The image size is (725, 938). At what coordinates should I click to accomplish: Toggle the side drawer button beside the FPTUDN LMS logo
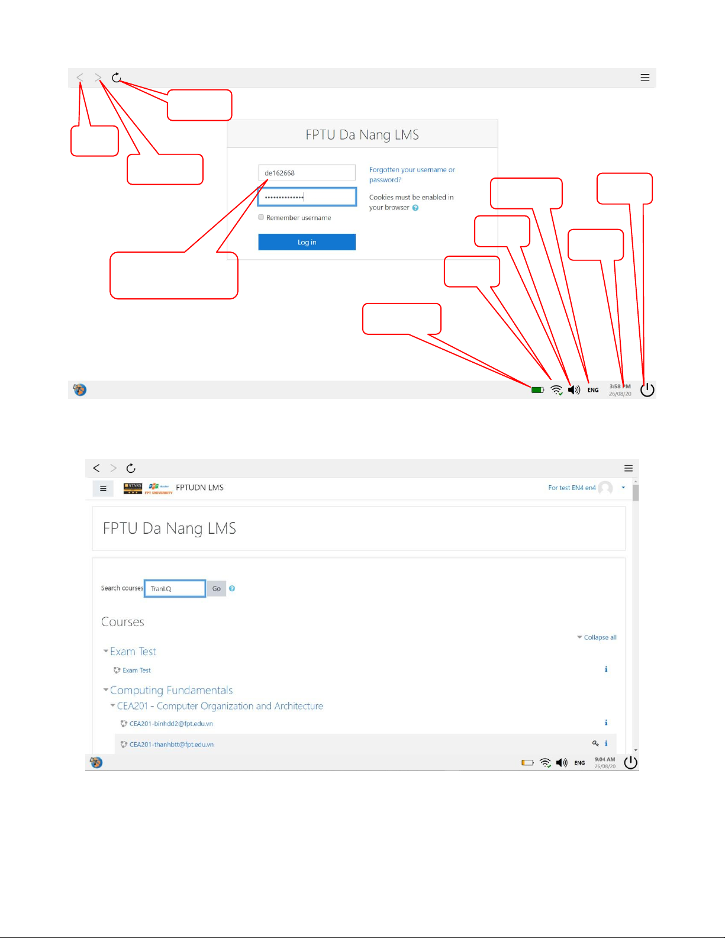tap(103, 488)
